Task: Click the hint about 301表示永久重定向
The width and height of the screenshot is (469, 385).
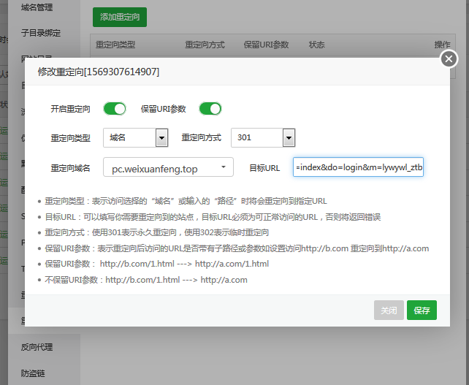Action: pos(157,232)
